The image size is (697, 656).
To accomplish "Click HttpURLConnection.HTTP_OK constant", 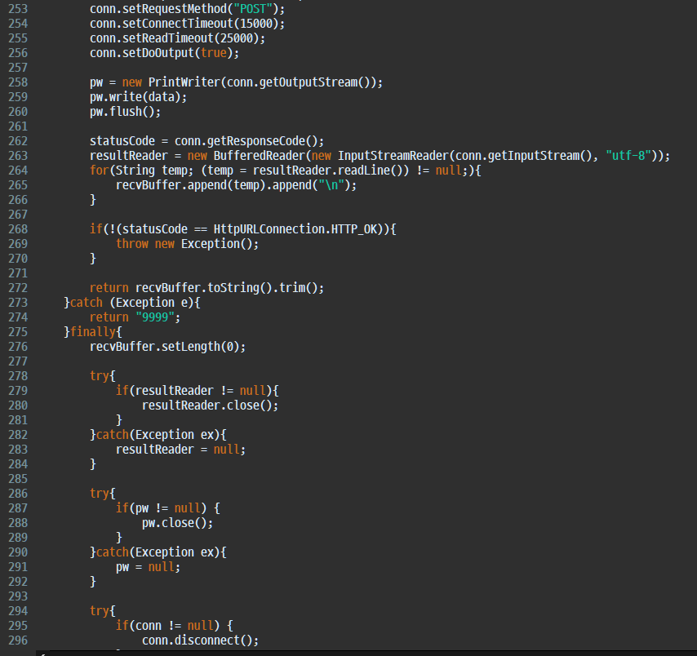I will pos(295,229).
